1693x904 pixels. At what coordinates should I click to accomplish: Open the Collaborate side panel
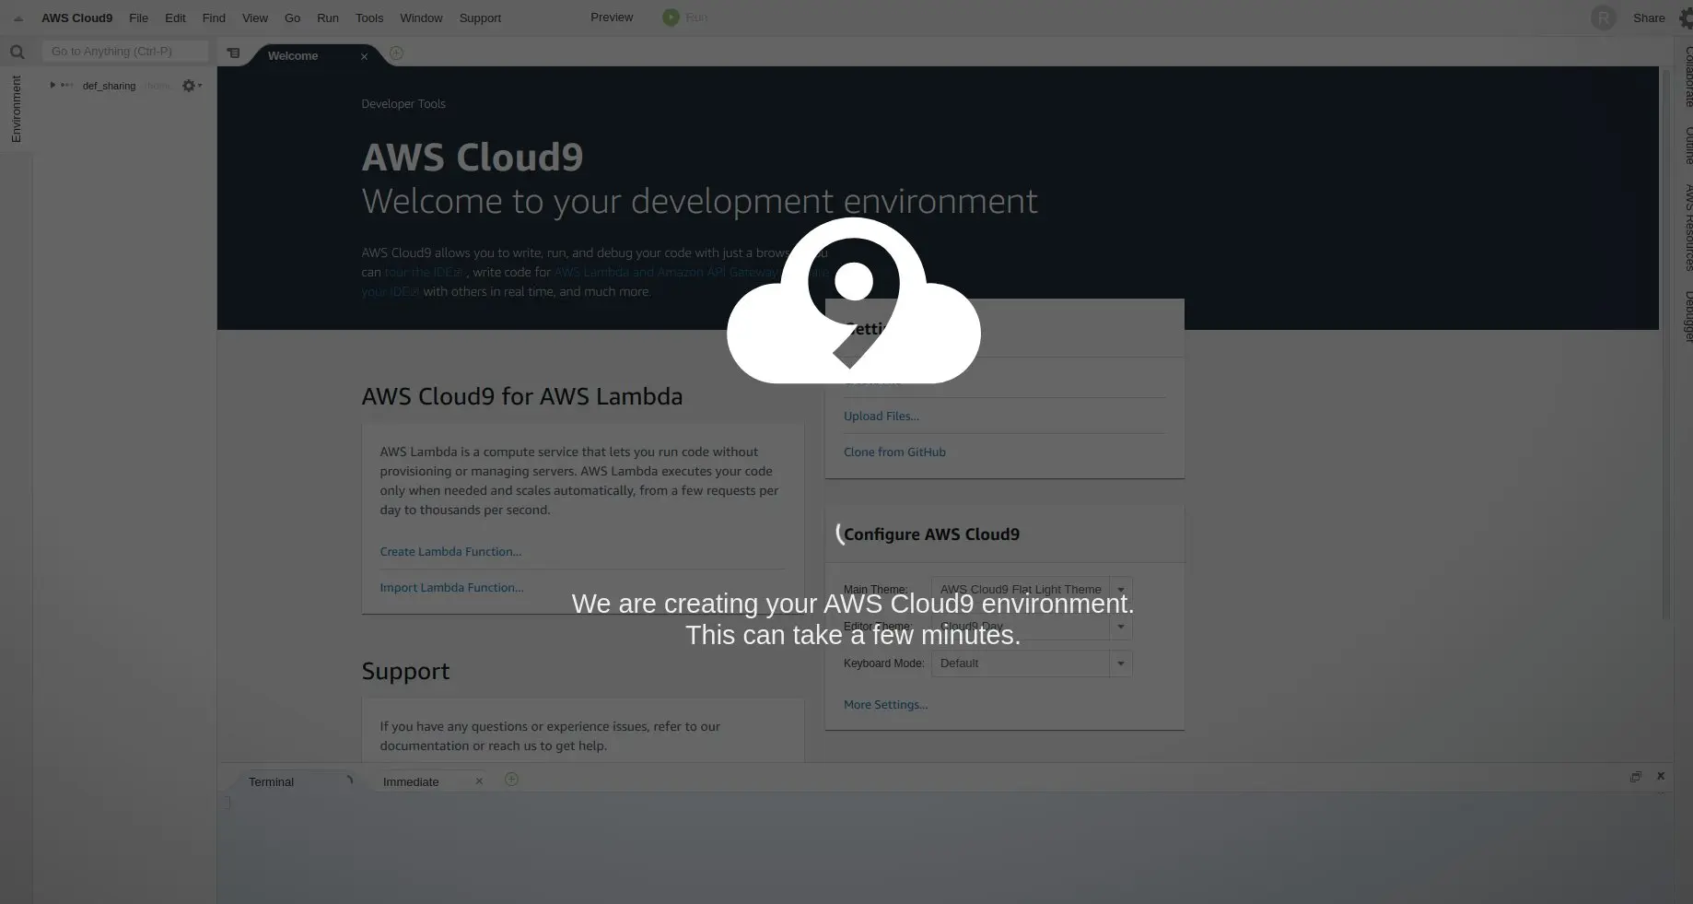[1687, 76]
